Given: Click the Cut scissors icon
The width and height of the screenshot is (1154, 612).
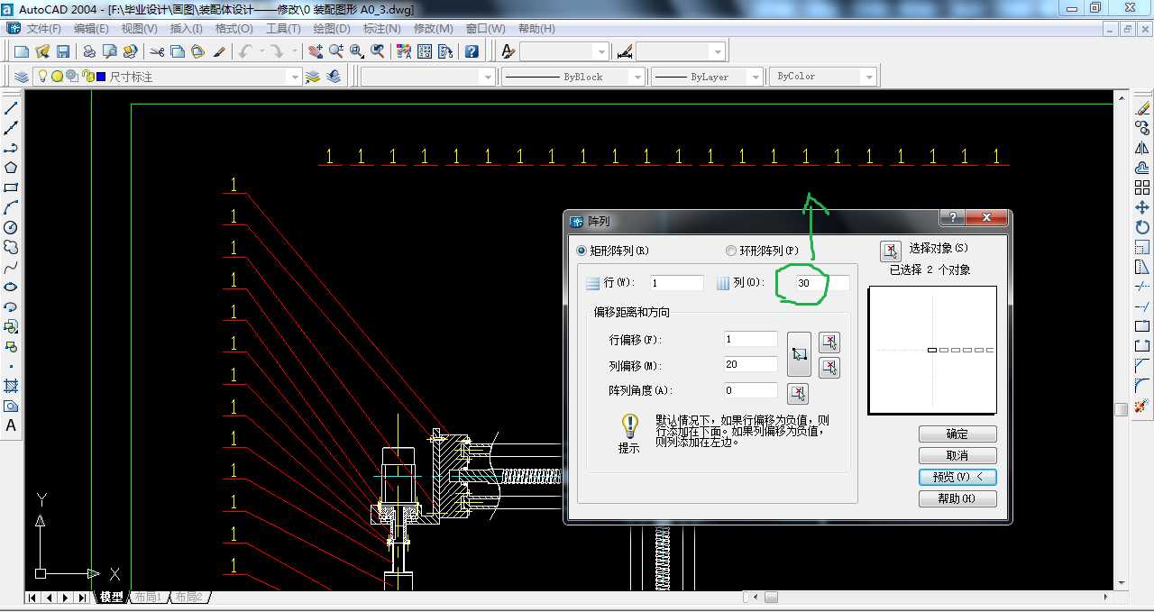Looking at the screenshot, I should tap(157, 51).
